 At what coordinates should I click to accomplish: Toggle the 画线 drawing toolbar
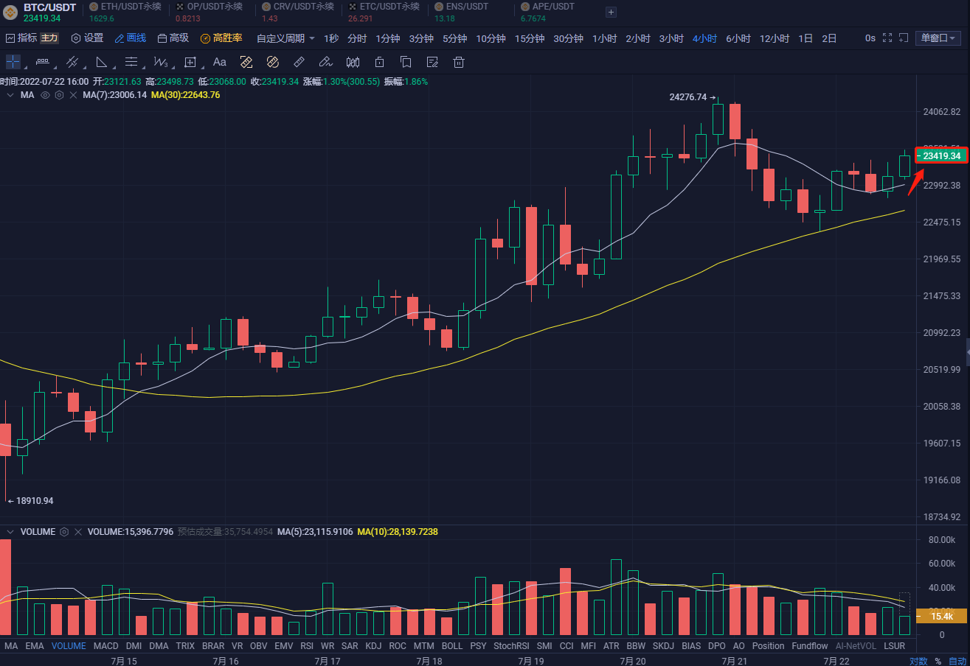(x=130, y=38)
